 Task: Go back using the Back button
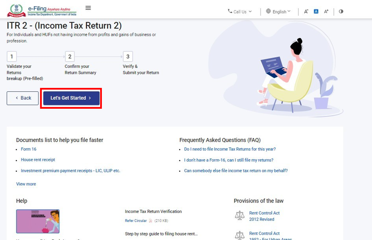tap(23, 98)
